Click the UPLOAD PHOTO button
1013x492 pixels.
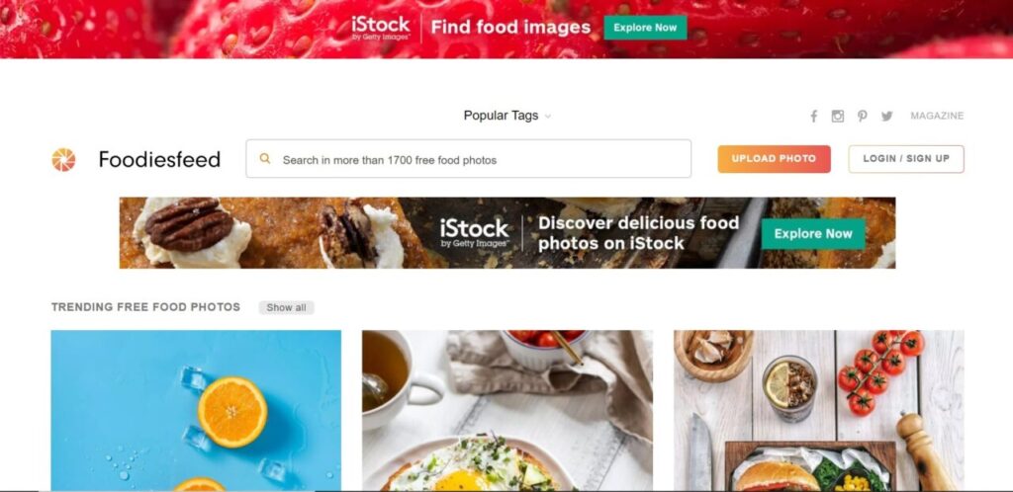click(774, 159)
